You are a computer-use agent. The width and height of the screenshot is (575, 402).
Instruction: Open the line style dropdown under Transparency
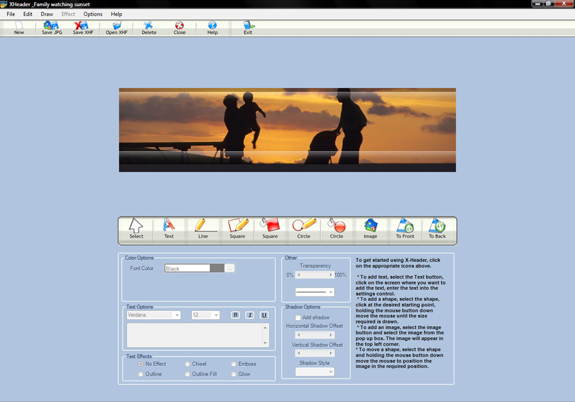point(331,292)
